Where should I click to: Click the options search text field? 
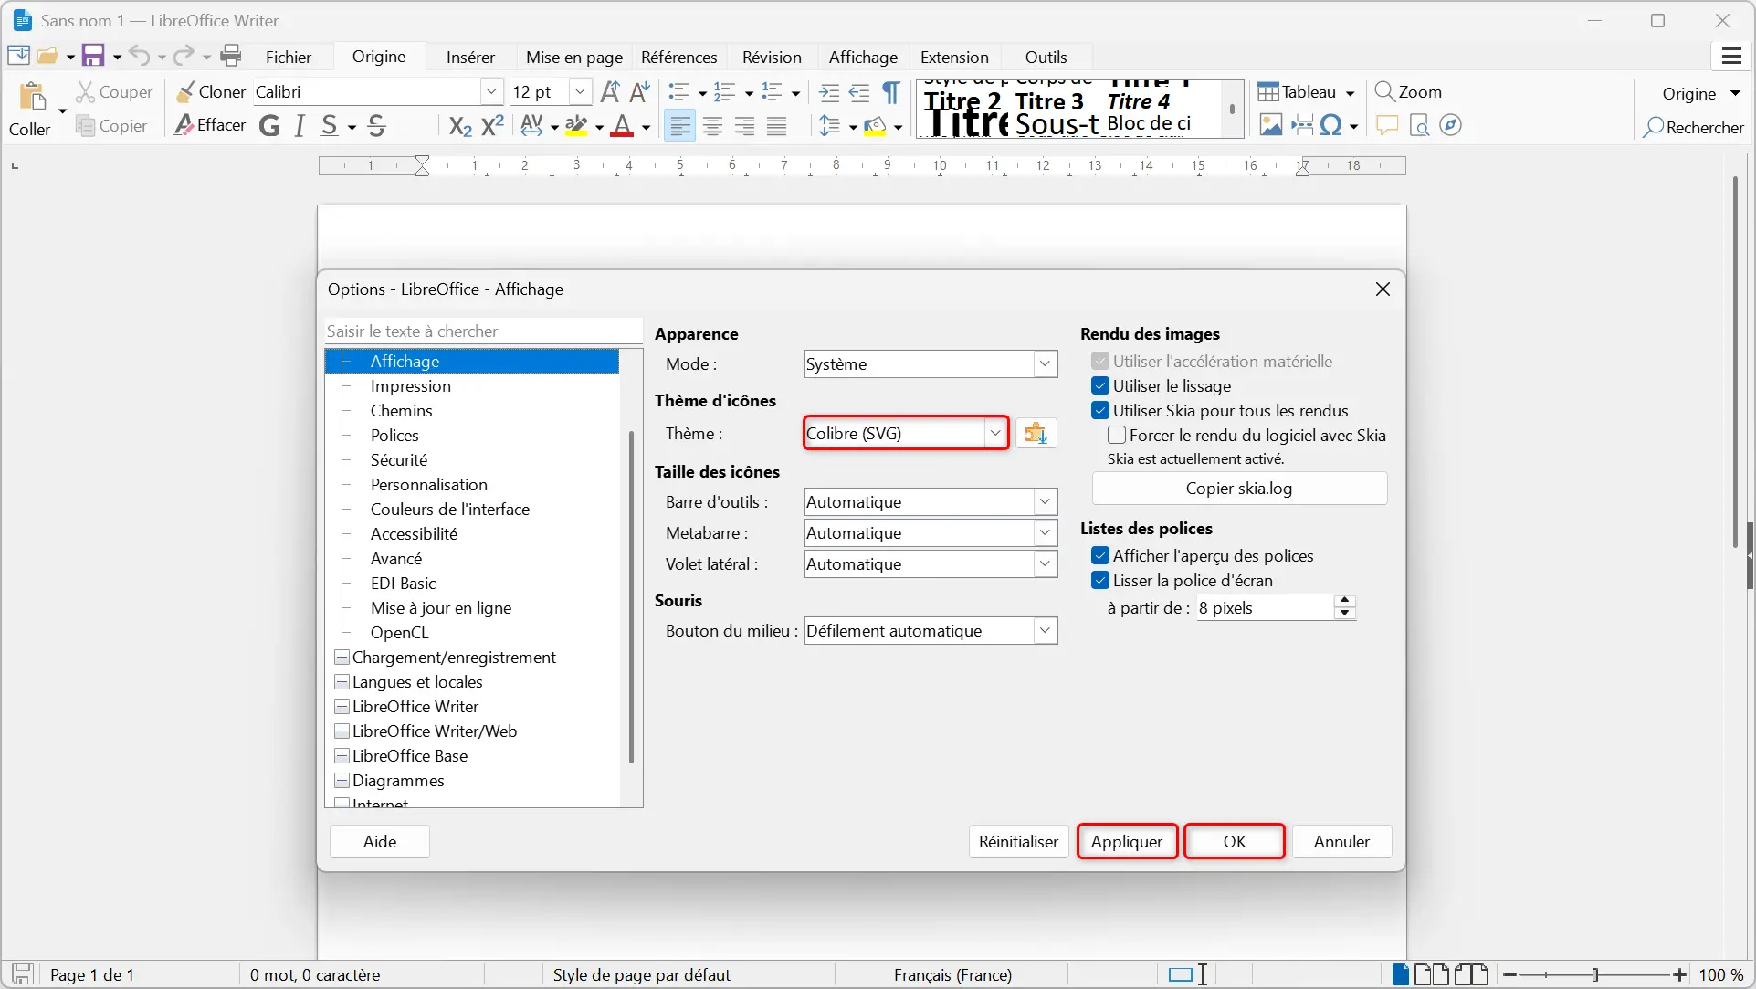[x=483, y=331]
